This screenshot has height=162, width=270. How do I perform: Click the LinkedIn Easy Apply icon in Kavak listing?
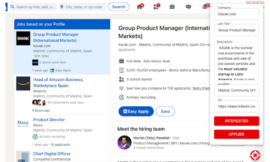coord(52,70)
